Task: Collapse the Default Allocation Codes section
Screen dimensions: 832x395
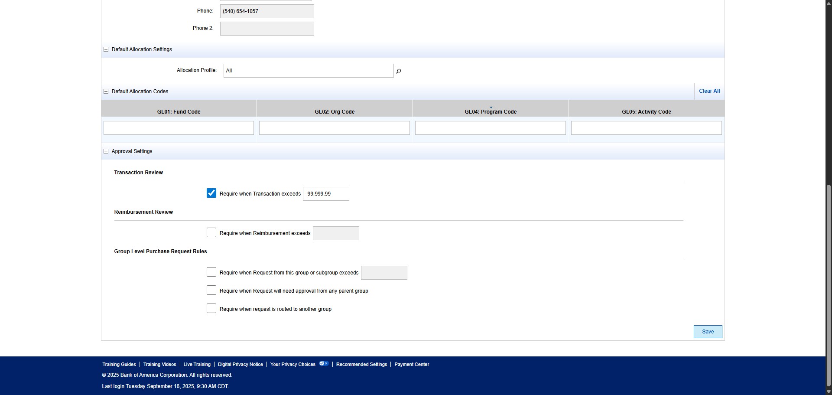Action: pos(106,91)
